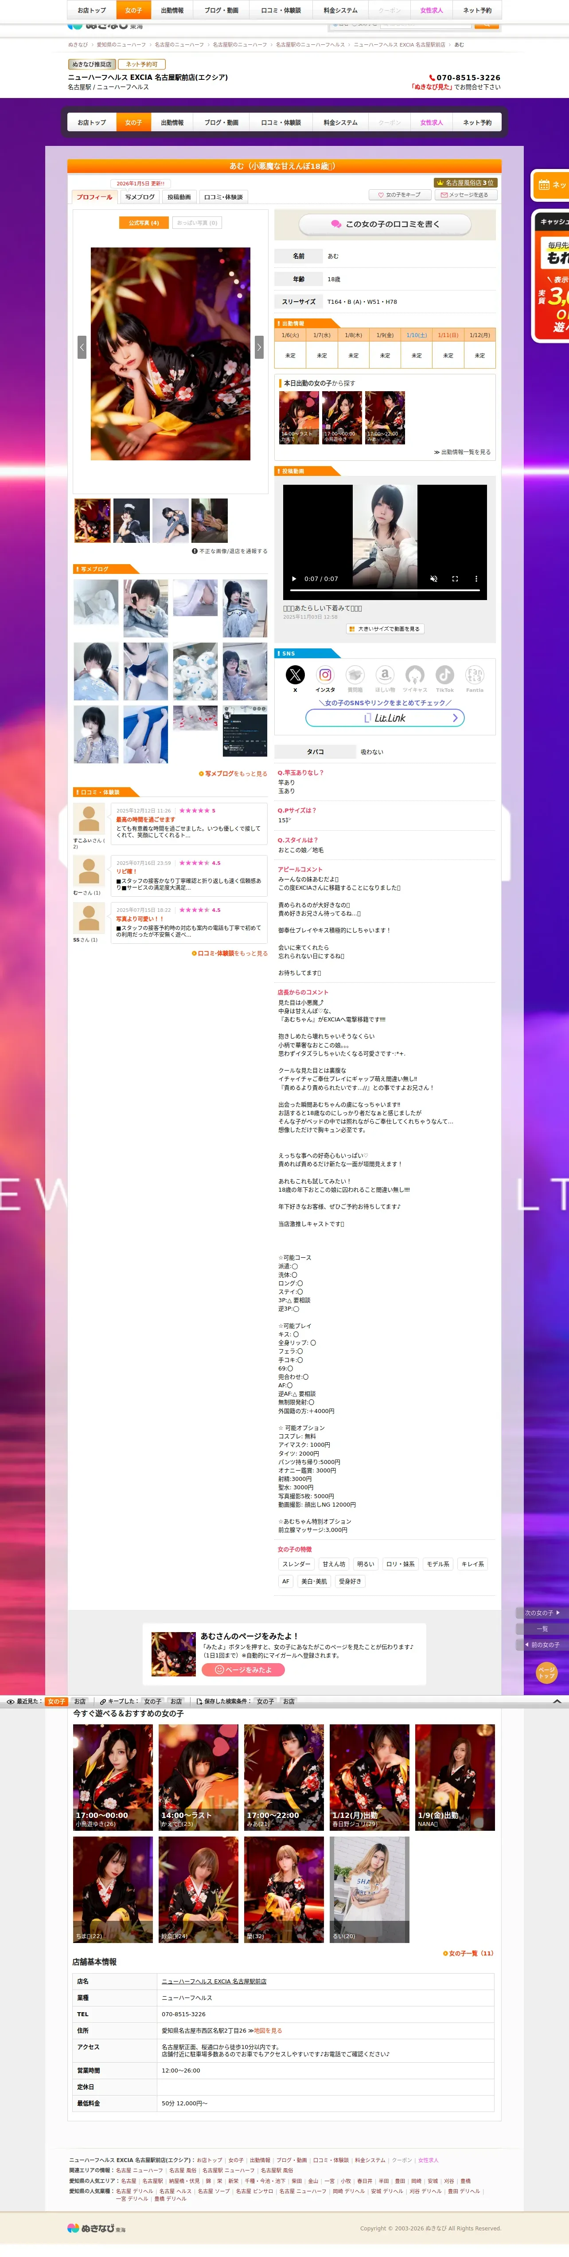Select 女の子 in the top fixed navigation
This screenshot has width=569, height=2257.
click(x=133, y=11)
